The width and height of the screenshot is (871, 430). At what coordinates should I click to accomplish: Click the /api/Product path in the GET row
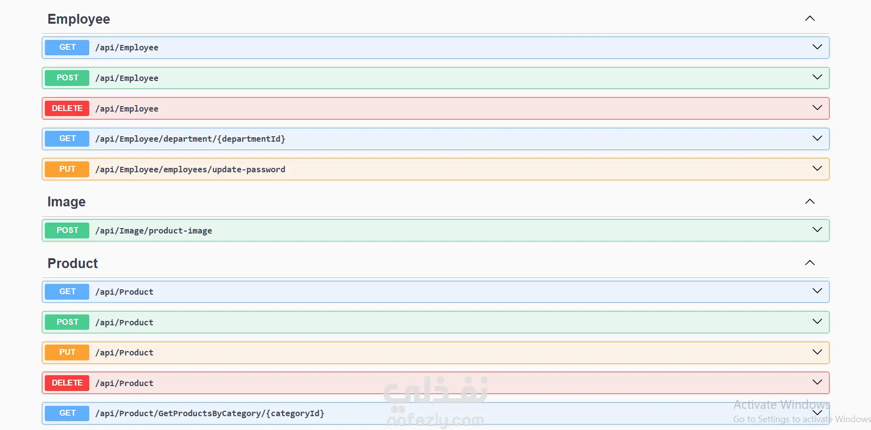click(124, 292)
